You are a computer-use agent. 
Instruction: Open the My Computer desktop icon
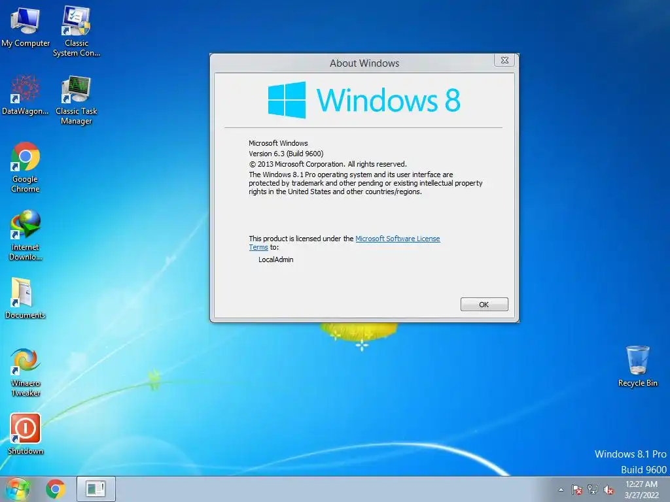(26, 26)
